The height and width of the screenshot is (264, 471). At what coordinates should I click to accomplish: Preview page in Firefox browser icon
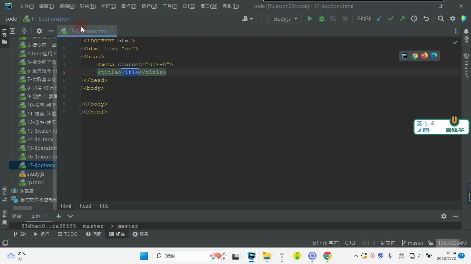coord(424,56)
